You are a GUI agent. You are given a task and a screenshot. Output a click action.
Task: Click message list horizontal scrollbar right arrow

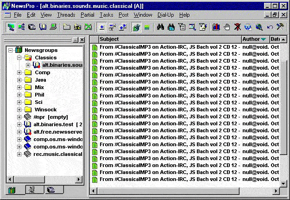pos(276,191)
